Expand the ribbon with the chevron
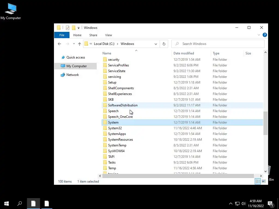279x209 pixels. tap(259, 35)
